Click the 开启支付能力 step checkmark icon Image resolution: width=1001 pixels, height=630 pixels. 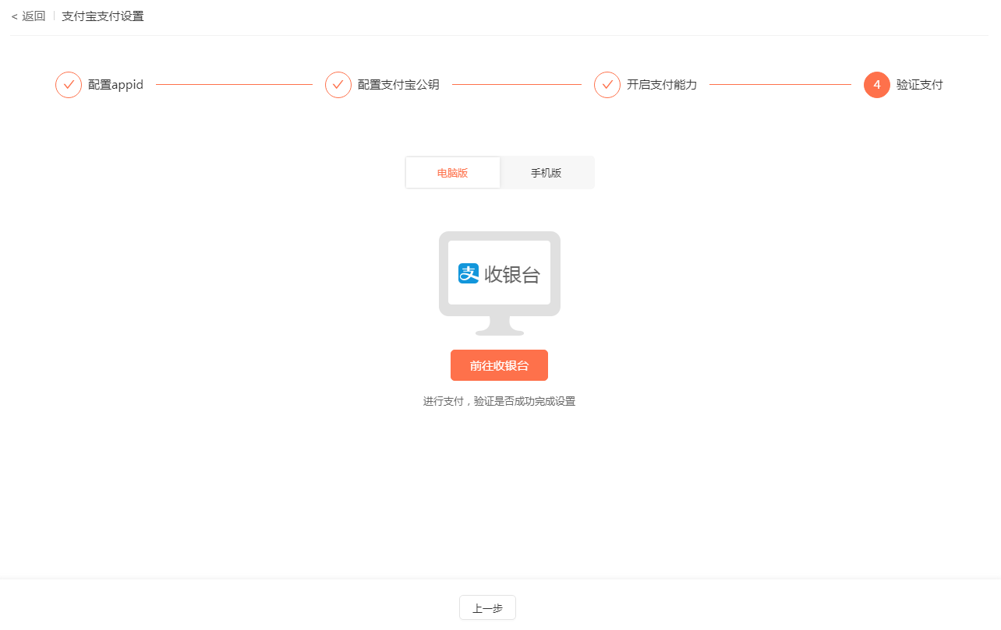pyautogui.click(x=607, y=85)
